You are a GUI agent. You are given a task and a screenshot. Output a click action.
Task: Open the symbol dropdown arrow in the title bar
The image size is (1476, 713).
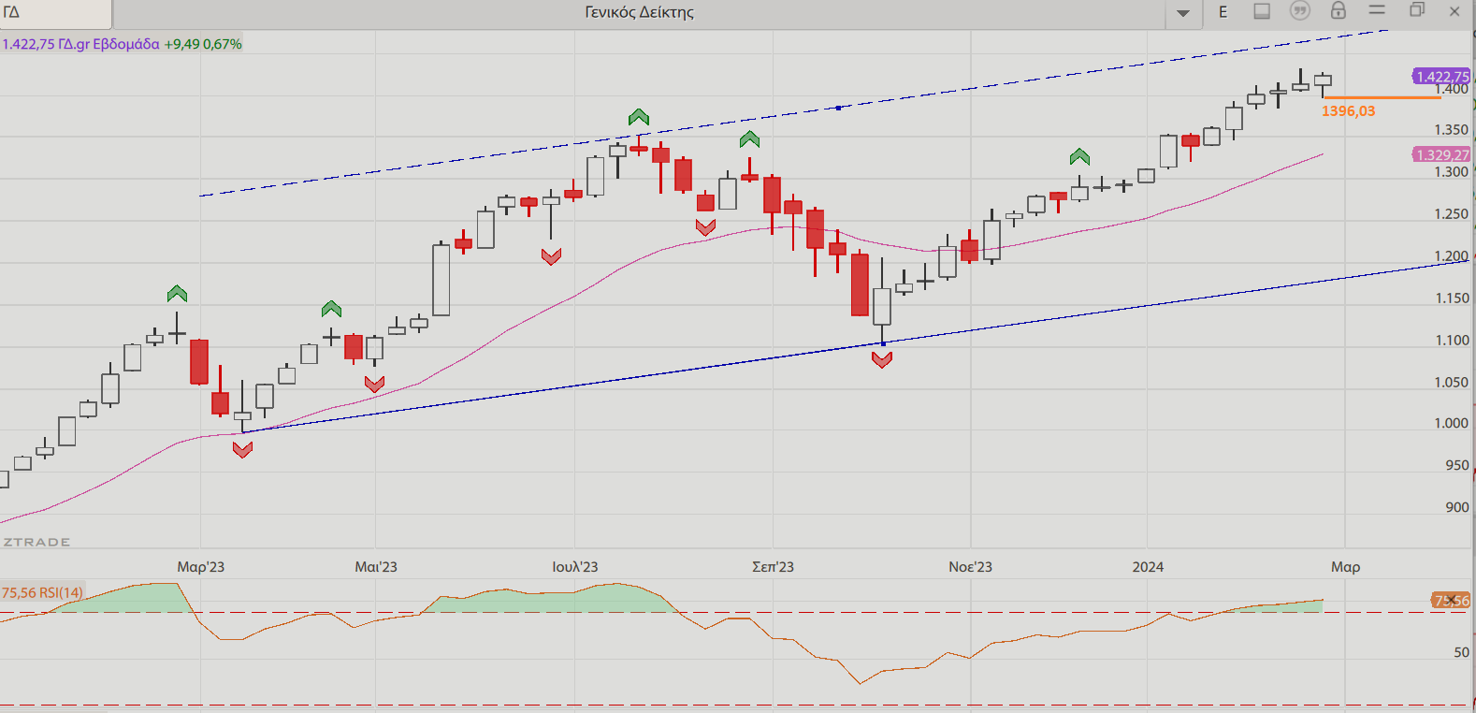coord(1183,12)
